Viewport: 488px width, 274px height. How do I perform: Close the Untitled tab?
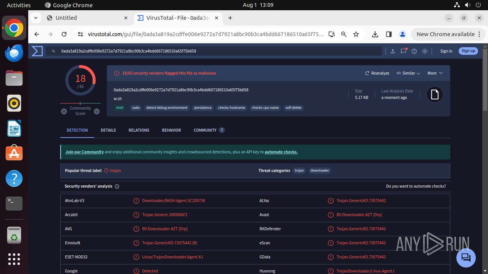click(x=126, y=18)
